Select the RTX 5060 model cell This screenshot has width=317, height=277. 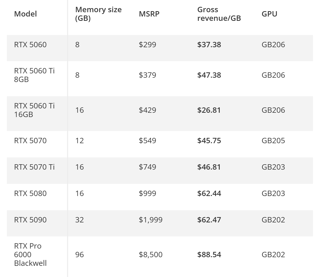pyautogui.click(x=30, y=45)
